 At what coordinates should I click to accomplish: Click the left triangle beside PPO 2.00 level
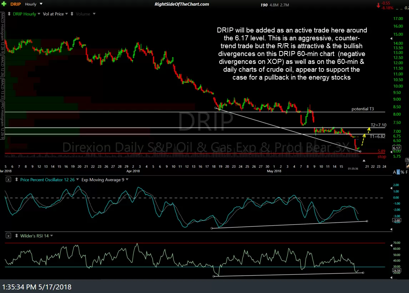(x=391, y=188)
